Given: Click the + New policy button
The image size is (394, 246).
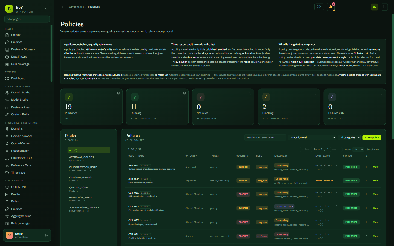Looking at the screenshot, I should [372, 137].
